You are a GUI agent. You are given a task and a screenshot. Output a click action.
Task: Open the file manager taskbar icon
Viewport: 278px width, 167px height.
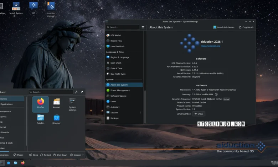pyautogui.click(x=16, y=163)
